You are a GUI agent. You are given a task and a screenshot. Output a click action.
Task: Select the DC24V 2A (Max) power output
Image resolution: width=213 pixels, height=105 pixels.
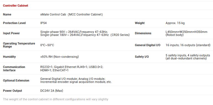pyautogui.click(x=52, y=91)
